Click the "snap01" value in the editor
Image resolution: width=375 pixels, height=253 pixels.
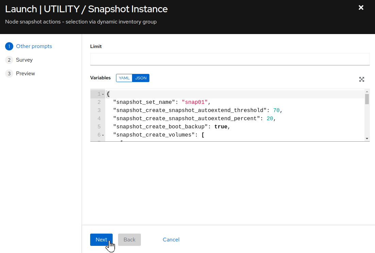(x=195, y=102)
